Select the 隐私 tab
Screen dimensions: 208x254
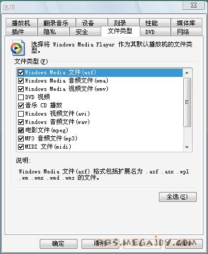point(50,32)
